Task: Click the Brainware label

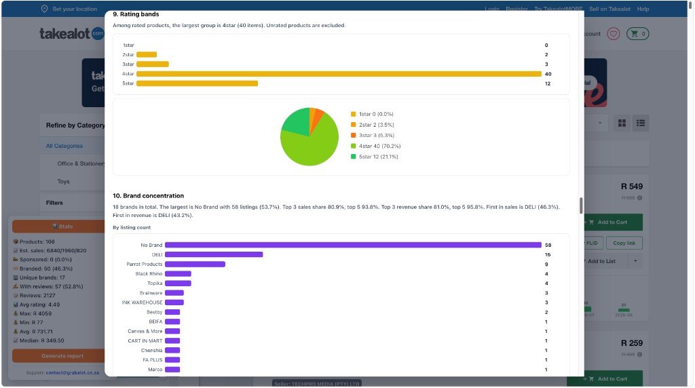Action: click(x=151, y=293)
